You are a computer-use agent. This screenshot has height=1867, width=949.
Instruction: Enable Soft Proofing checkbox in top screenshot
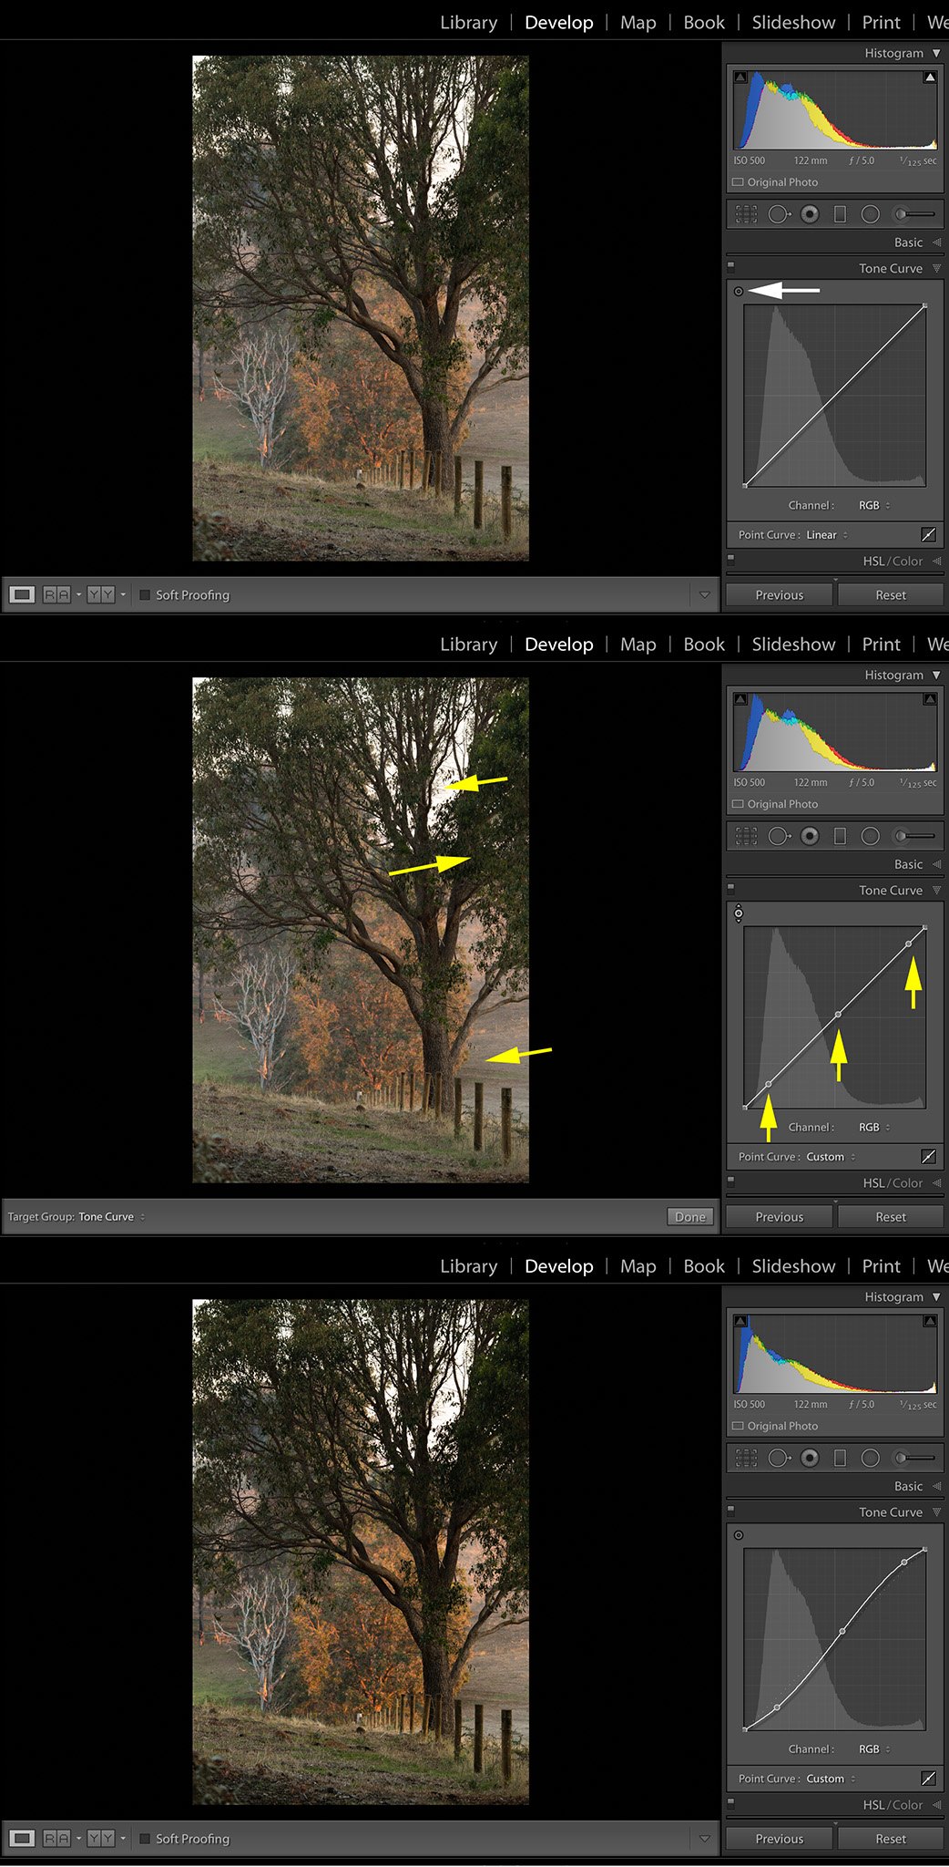pos(145,594)
